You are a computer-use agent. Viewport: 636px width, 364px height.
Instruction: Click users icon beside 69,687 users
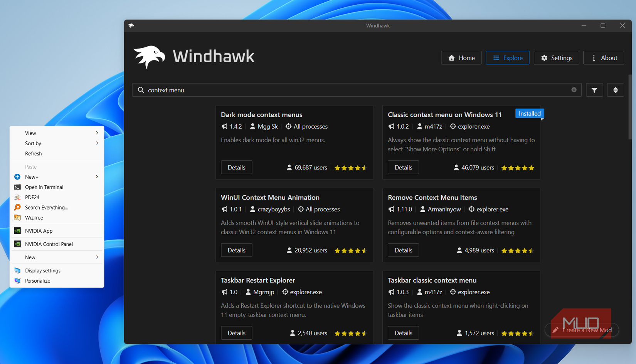click(x=289, y=168)
